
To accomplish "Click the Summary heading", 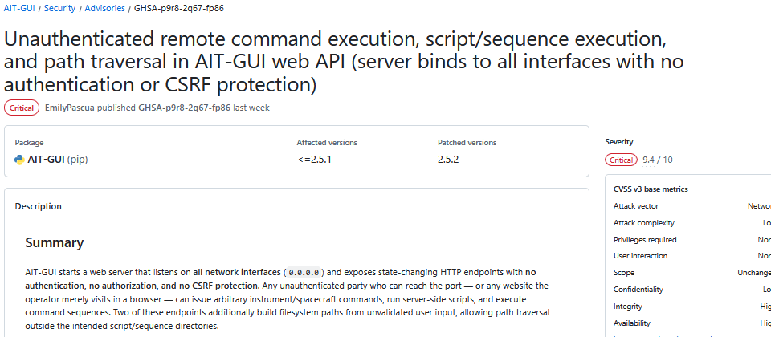I will point(54,242).
